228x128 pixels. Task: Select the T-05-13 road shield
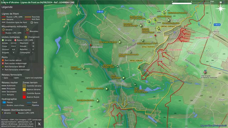(217, 25)
